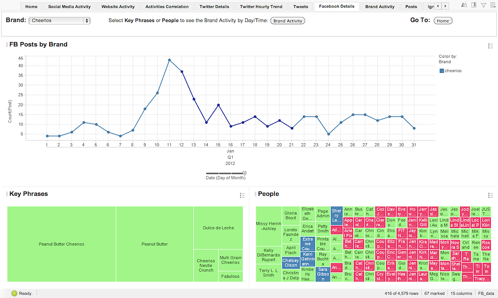
Task: Select Terry L. L Smith tile
Action: 269,273
